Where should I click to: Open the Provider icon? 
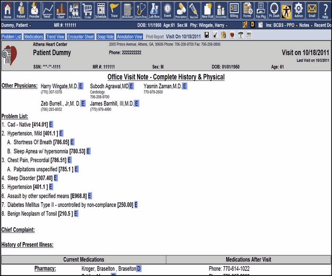(34, 10)
